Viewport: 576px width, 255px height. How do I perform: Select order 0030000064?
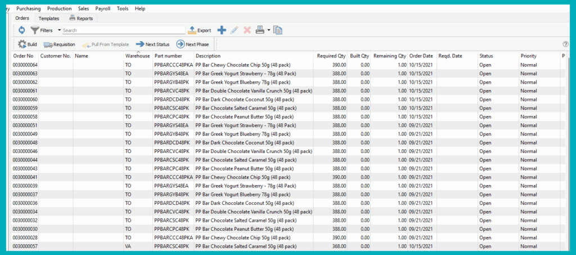[x=288, y=65]
